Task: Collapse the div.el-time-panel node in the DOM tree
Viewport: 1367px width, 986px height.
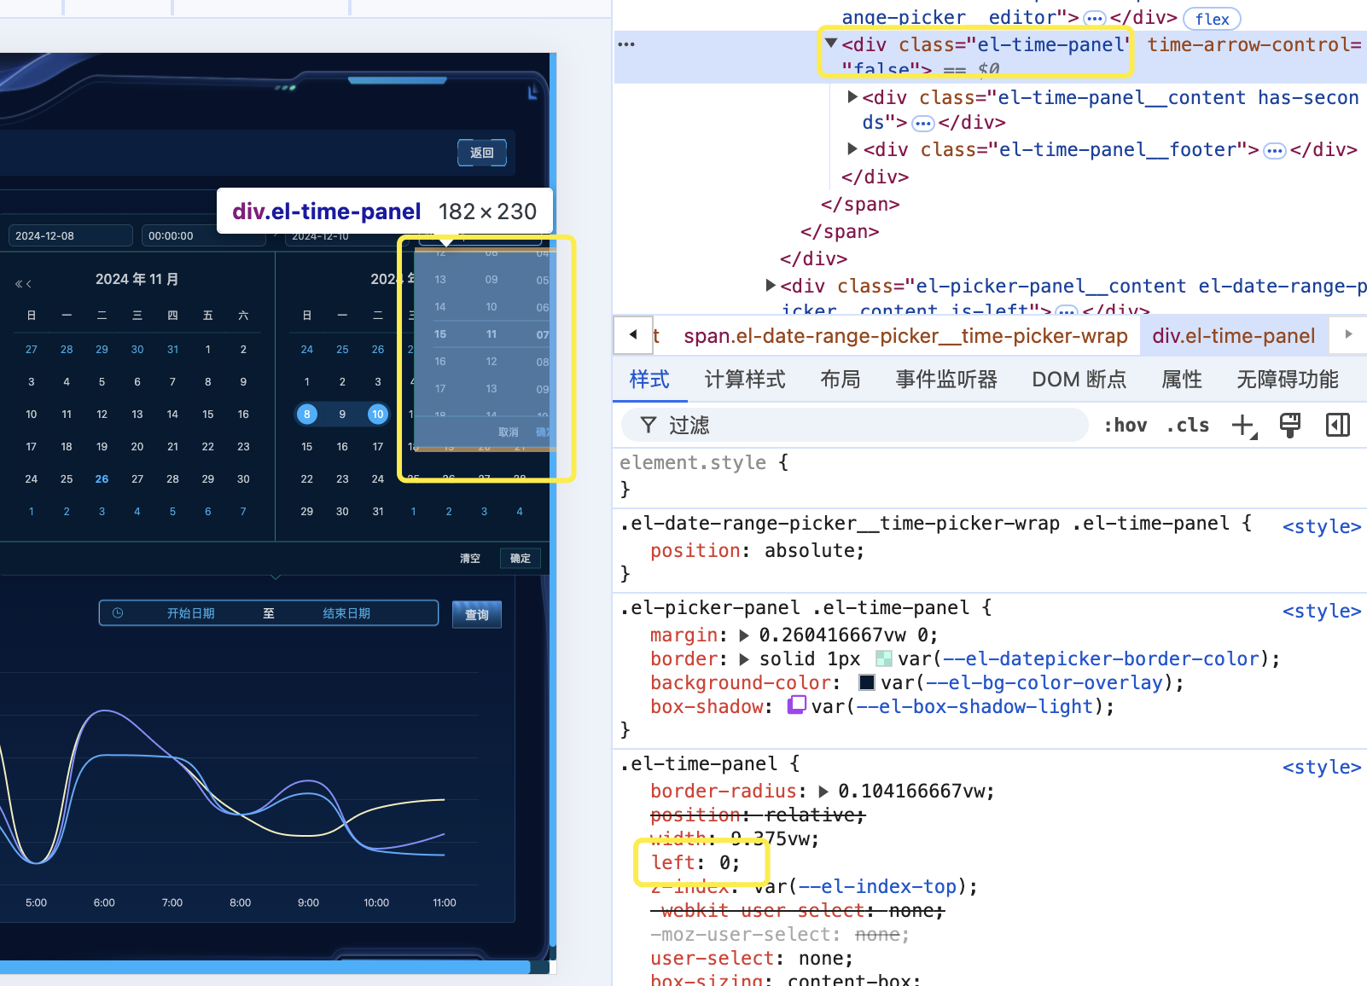Action: 830,43
